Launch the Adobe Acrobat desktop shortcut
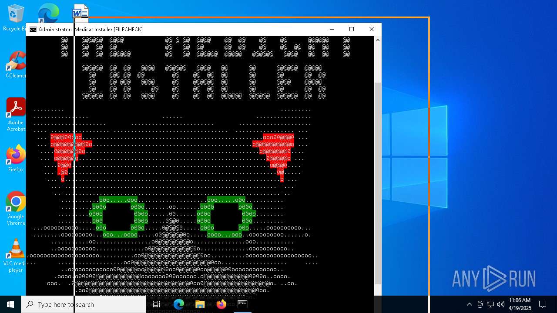The height and width of the screenshot is (313, 557). (x=16, y=114)
